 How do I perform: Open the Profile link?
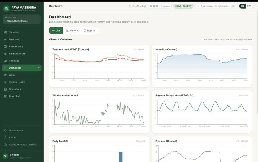[x=21, y=137]
